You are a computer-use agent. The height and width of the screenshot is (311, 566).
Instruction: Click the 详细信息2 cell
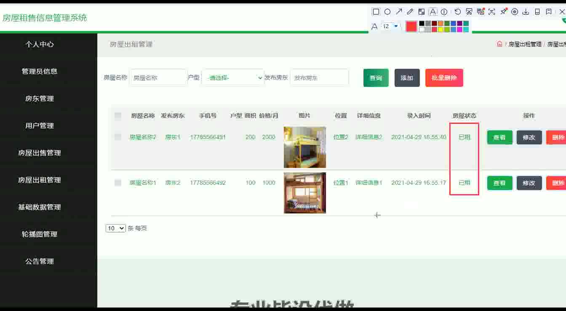(x=369, y=137)
